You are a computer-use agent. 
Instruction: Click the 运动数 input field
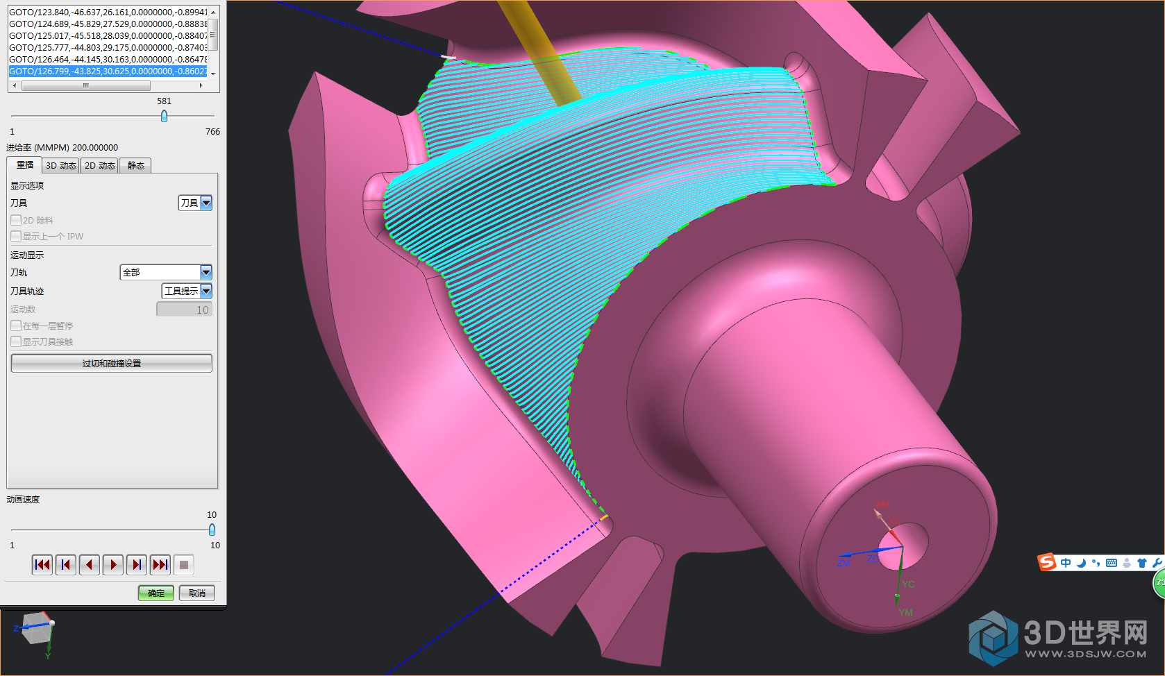(x=184, y=310)
